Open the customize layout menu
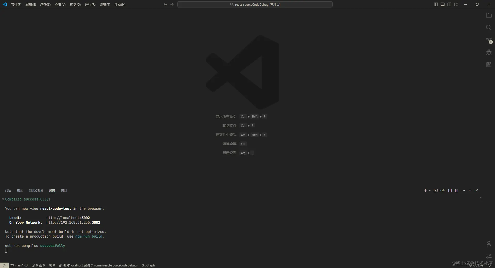Screen dimensions: 495x268 click(x=456, y=4)
